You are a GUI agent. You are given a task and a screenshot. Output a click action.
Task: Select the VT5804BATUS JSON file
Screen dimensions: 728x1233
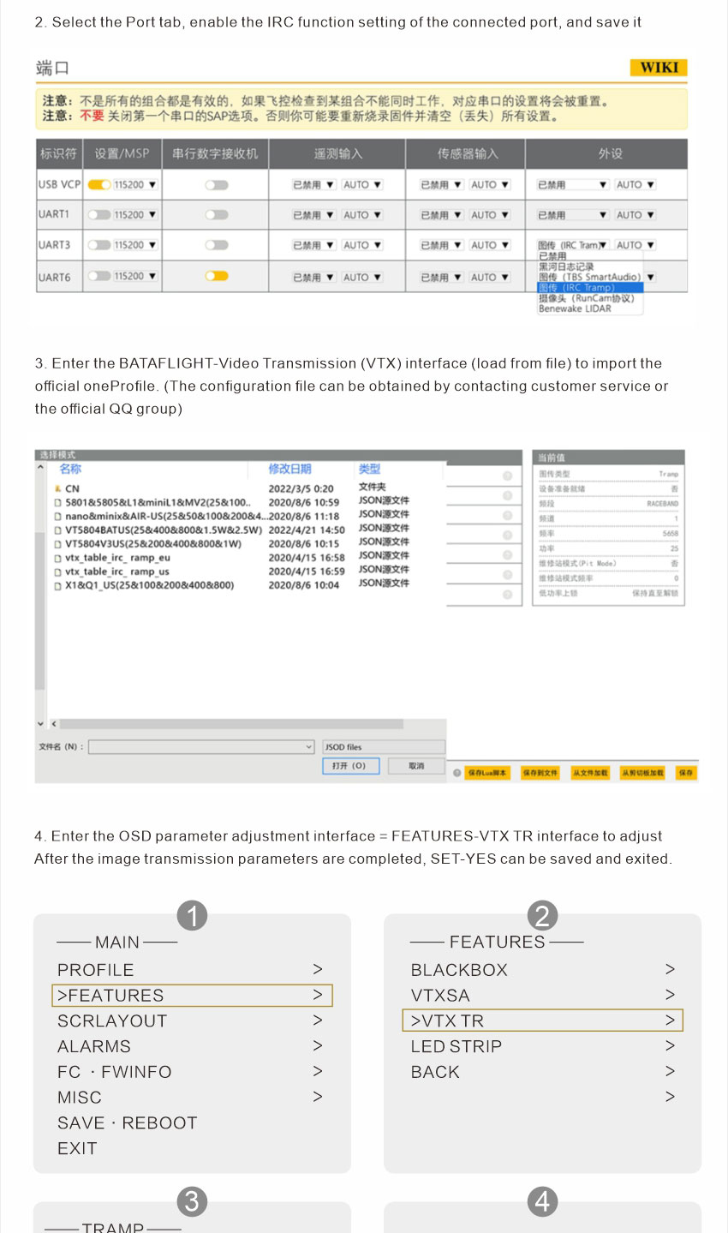(152, 530)
